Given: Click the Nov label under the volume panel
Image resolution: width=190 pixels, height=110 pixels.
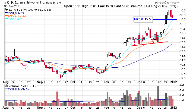Looking at the screenshot, I should coord(106,108).
